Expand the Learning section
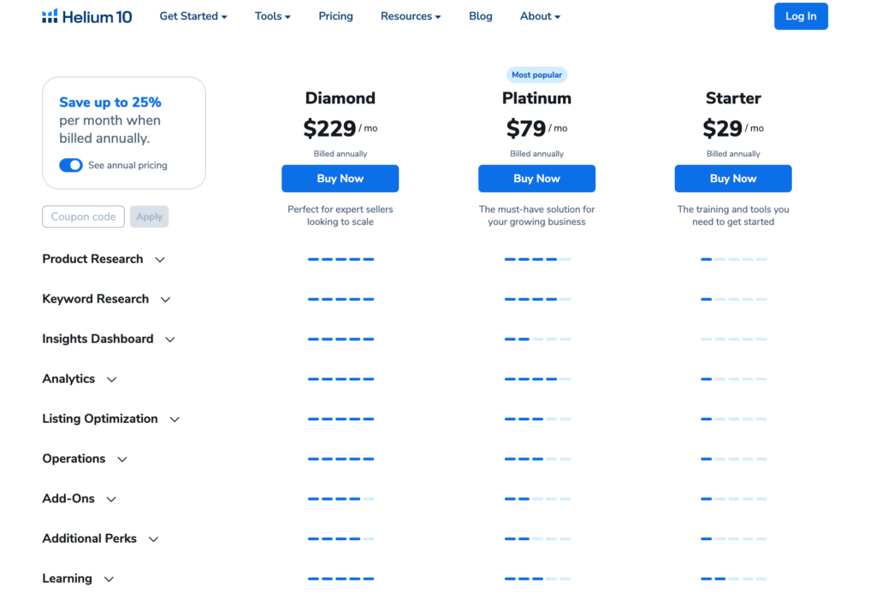Image resolution: width=876 pixels, height=605 pixels. click(x=78, y=579)
